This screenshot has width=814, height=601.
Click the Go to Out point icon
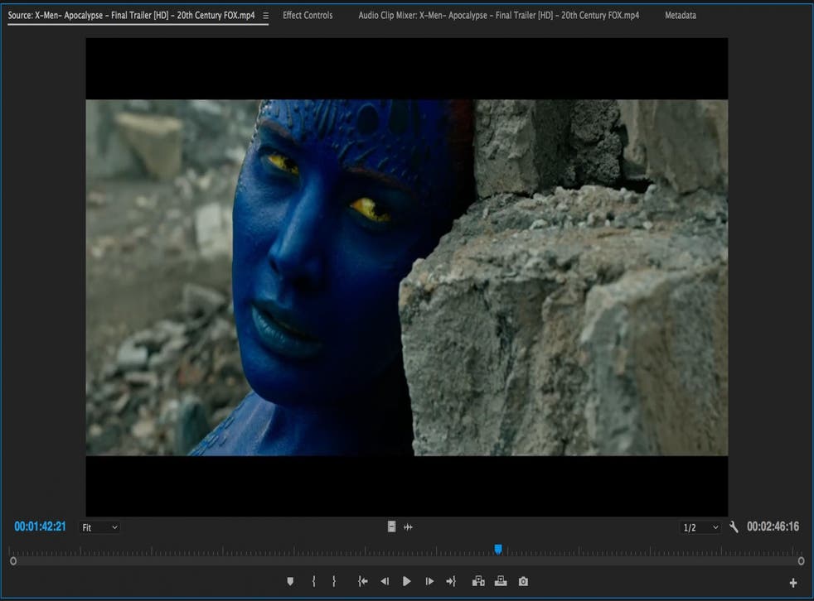(x=451, y=581)
